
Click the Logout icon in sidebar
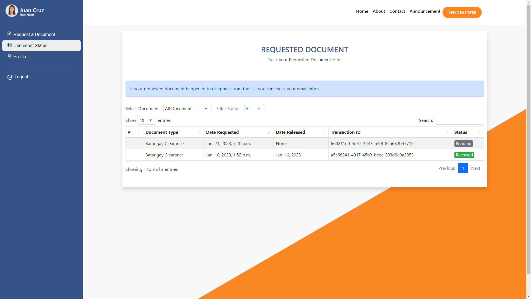(10, 77)
